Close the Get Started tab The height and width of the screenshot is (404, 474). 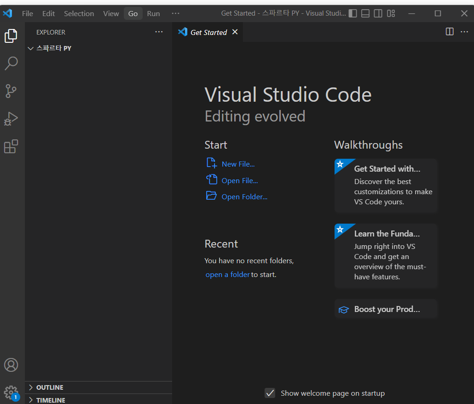pyautogui.click(x=235, y=32)
